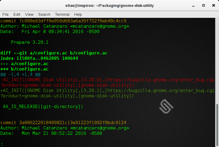
Task: Open the Terminal menu
Action: (62, 14)
